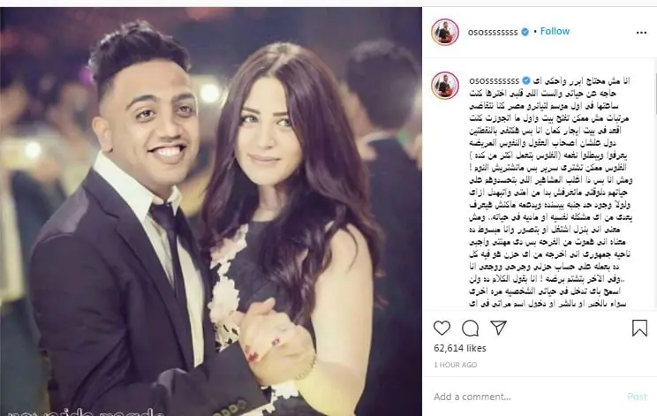Share post with paper plane icon
Viewport: 657px width, 416px height.
point(499,328)
